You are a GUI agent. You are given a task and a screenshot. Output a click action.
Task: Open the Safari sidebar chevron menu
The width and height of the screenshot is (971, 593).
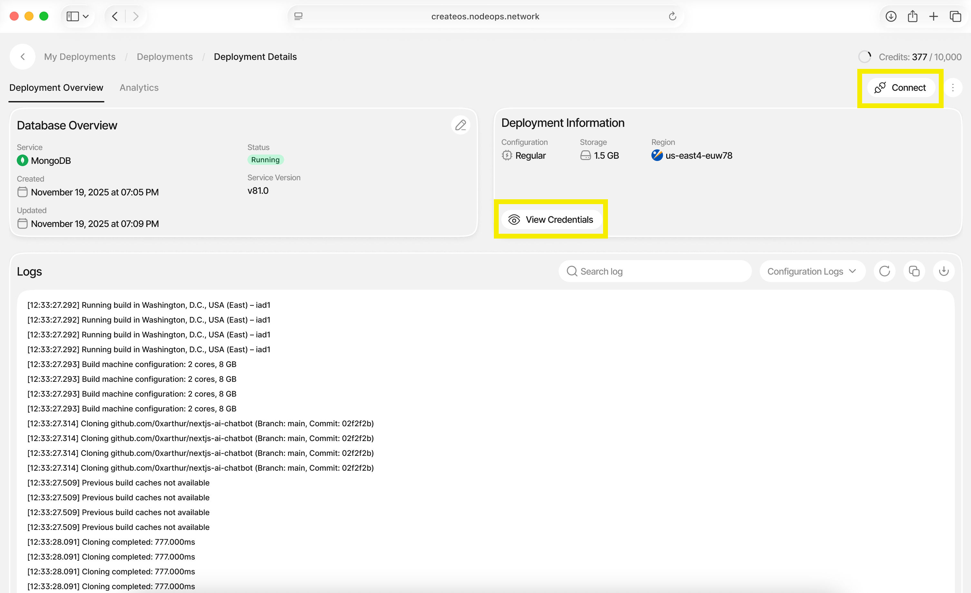[85, 16]
